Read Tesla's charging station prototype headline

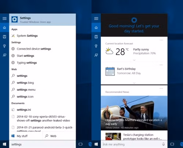[142, 137]
